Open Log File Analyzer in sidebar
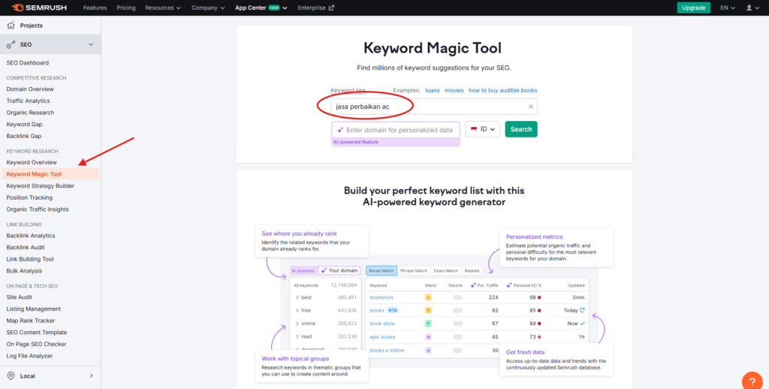This screenshot has height=389, width=769. point(29,356)
